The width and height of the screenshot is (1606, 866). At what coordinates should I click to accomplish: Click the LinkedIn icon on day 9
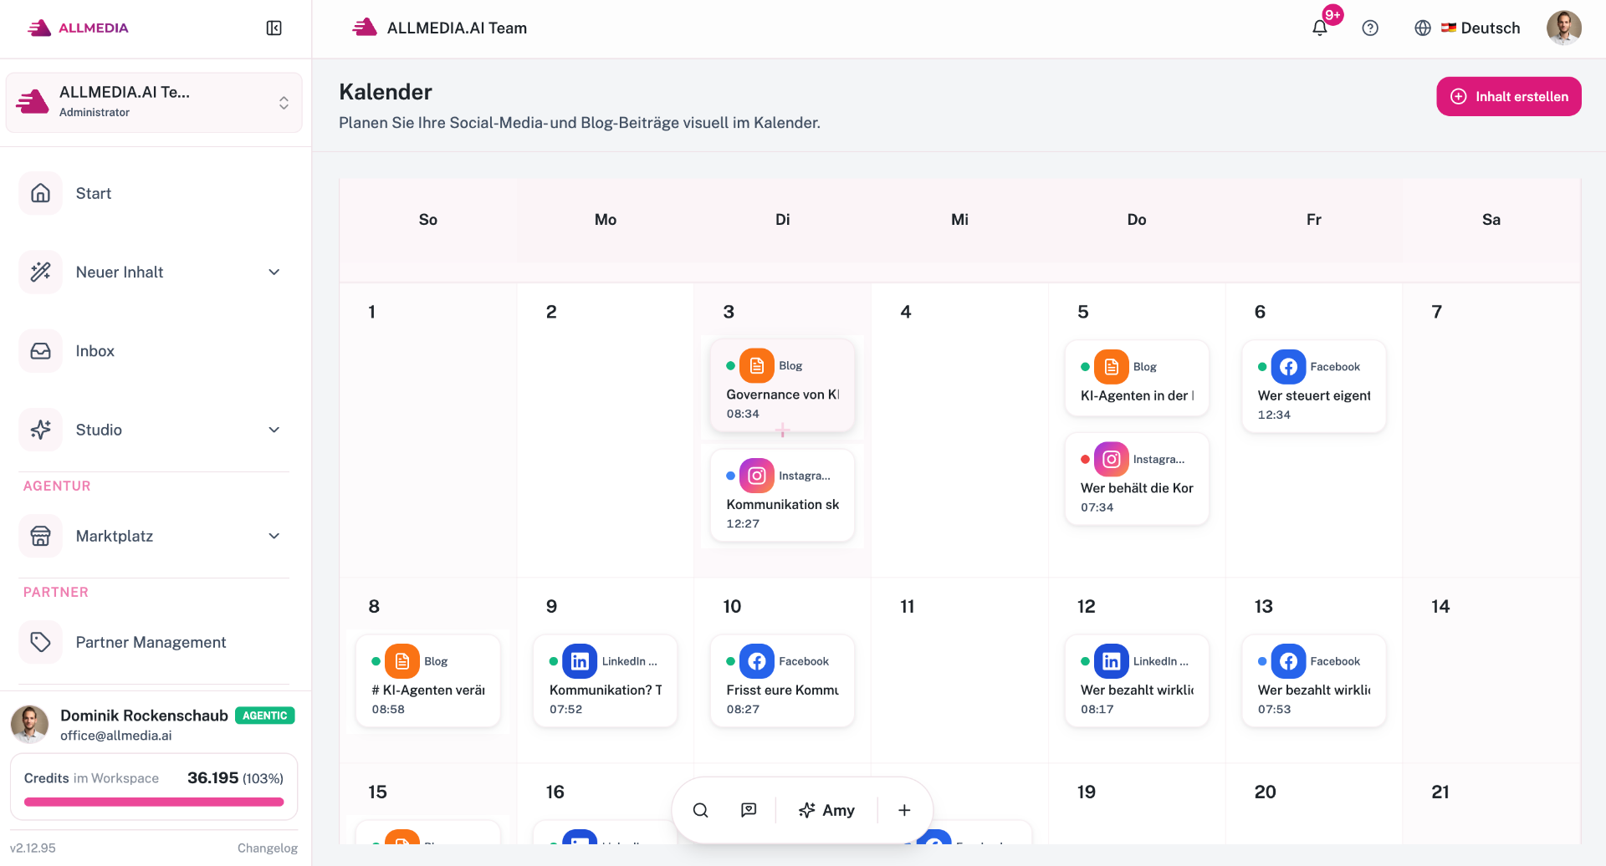580,661
